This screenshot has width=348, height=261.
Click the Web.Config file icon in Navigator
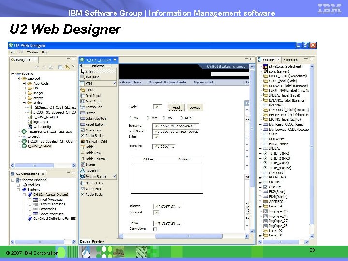point(30,127)
